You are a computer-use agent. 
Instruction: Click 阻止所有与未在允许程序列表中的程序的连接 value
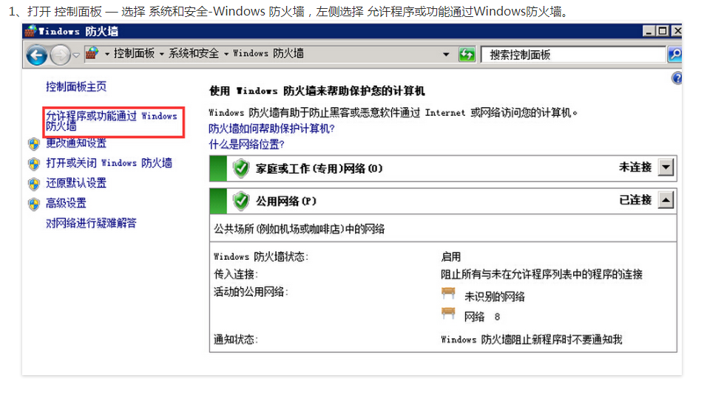[x=541, y=274]
